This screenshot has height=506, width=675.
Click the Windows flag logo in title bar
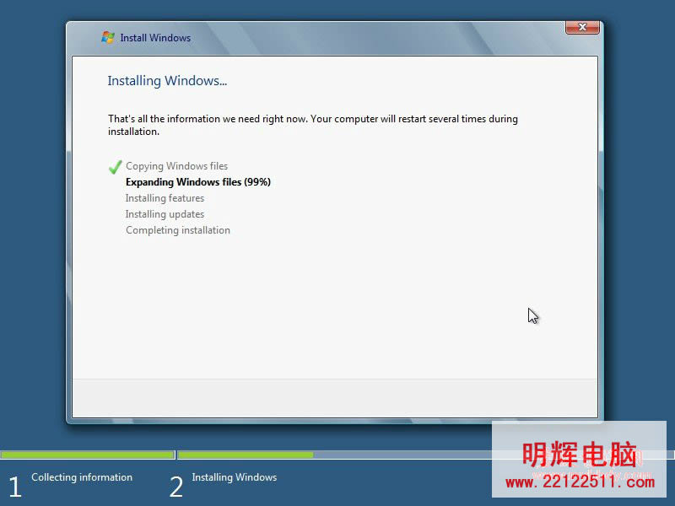point(108,37)
